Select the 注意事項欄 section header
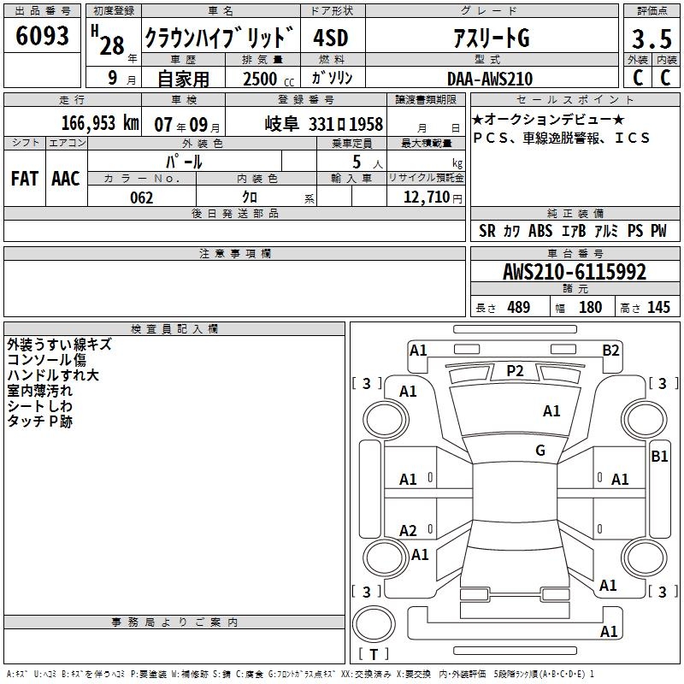This screenshot has height=684, width=684. (x=235, y=254)
